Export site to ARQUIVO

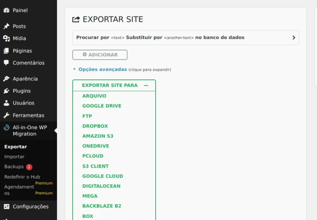[x=94, y=96]
